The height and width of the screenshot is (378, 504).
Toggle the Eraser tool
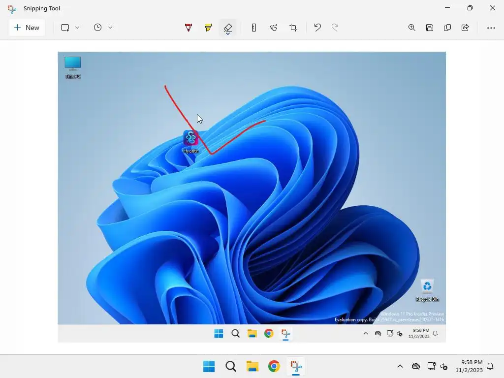228,28
